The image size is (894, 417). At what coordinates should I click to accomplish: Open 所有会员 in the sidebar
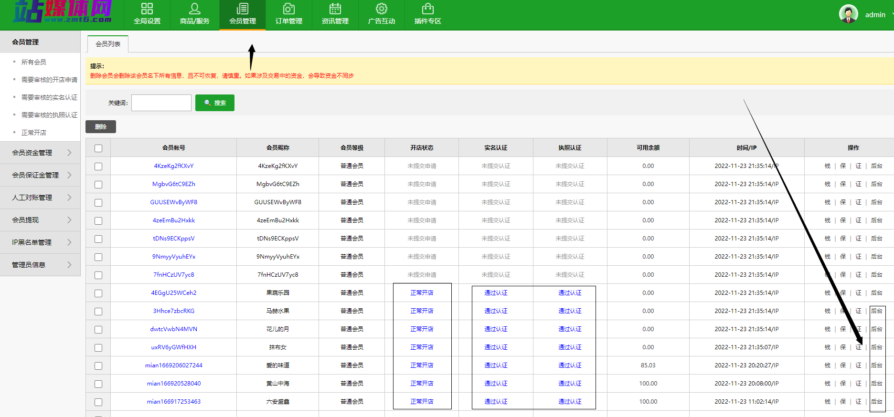coord(34,62)
